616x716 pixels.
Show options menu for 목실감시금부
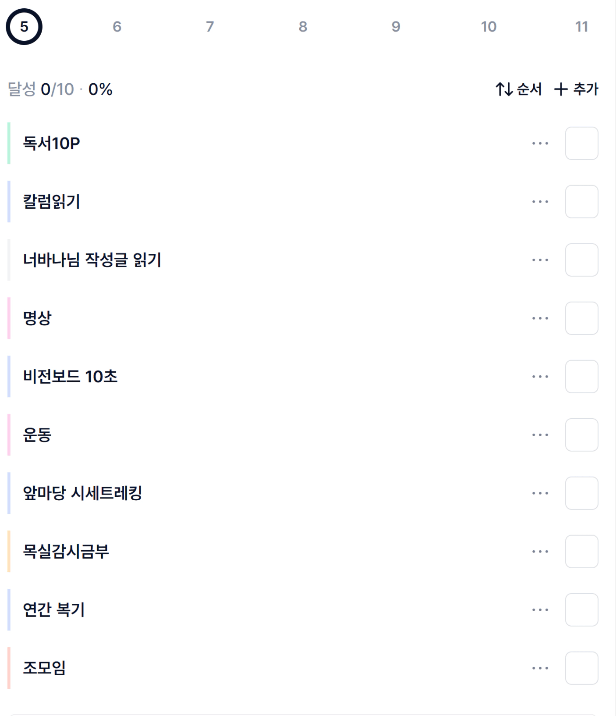tap(540, 552)
